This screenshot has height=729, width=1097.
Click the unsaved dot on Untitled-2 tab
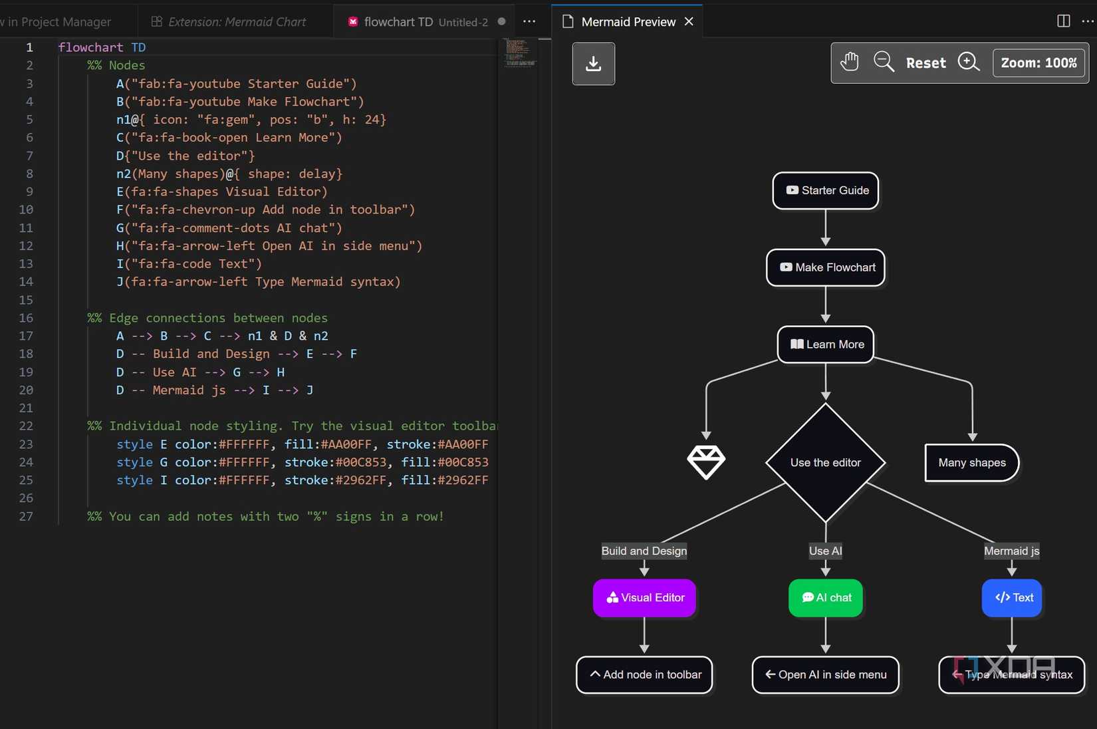click(x=502, y=21)
